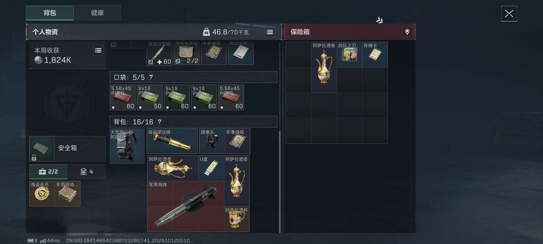The height and width of the screenshot is (244, 543).
Task: Click the question mark next to 口袋 5/5
Action: click(x=151, y=77)
